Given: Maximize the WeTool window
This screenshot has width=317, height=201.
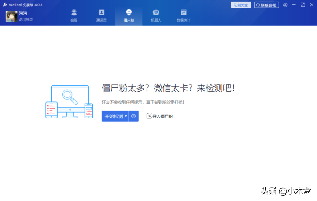Looking at the screenshot, I should point(303,5).
